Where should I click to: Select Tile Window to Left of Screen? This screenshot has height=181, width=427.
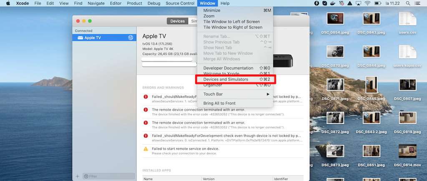(235, 22)
